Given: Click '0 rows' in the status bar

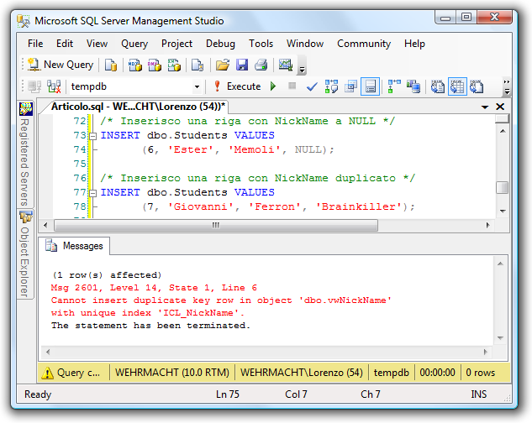Looking at the screenshot, I should coord(480,373).
